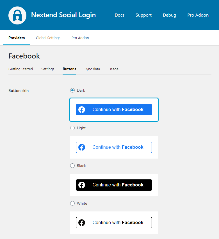This screenshot has width=219, height=239.
Task: Open the Docs link in header
Action: [120, 15]
